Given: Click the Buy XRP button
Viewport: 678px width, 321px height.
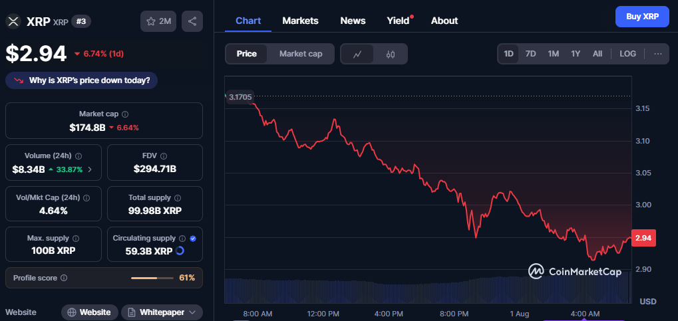Looking at the screenshot, I should (x=642, y=17).
